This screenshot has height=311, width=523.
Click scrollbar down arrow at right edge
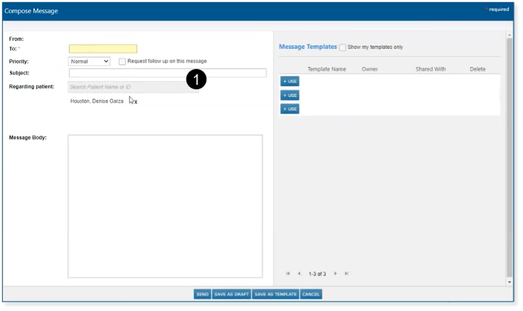[x=510, y=282]
